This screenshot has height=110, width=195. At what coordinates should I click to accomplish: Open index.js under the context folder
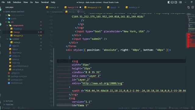click(x=17, y=42)
